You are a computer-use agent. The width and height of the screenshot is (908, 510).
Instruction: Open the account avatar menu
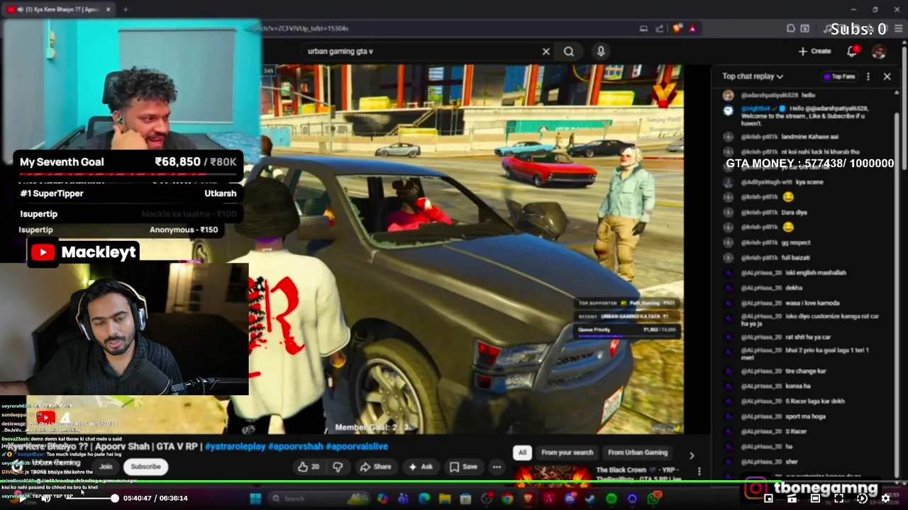click(879, 51)
